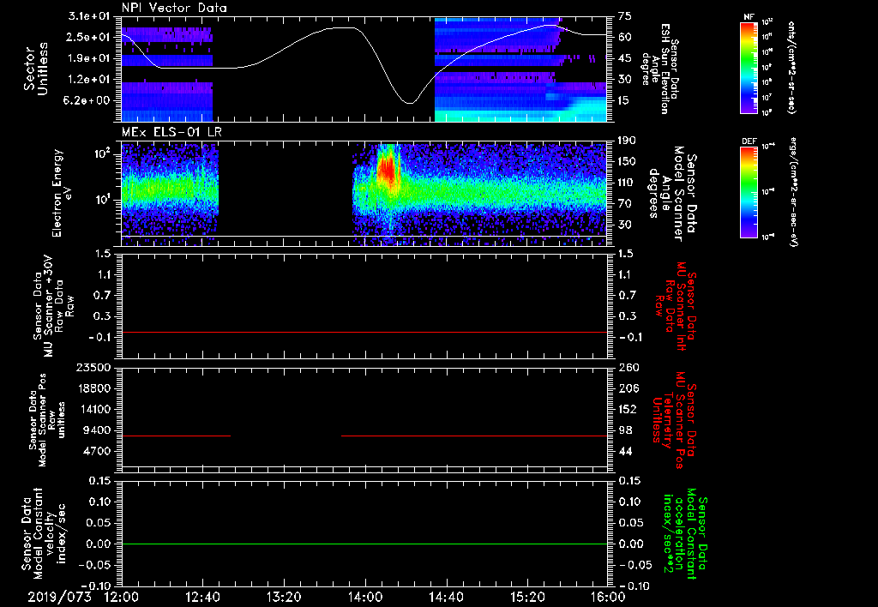Click the 206 telemetry position tick label
This screenshot has height=607, width=878.
click(628, 388)
